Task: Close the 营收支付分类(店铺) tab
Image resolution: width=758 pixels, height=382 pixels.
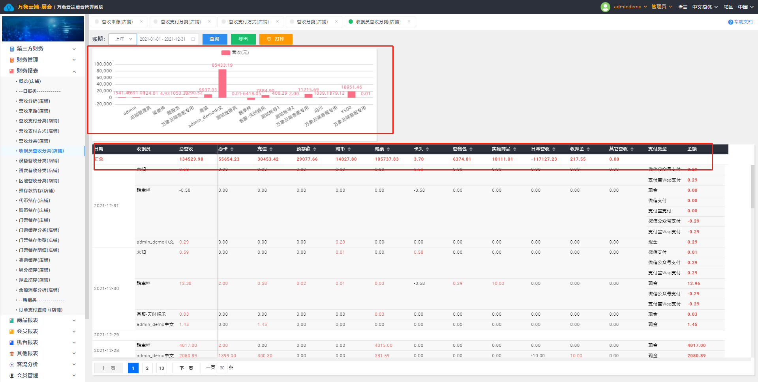Action: (209, 22)
